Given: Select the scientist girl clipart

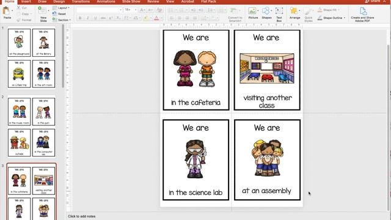Looking at the screenshot, I should click(x=195, y=159).
